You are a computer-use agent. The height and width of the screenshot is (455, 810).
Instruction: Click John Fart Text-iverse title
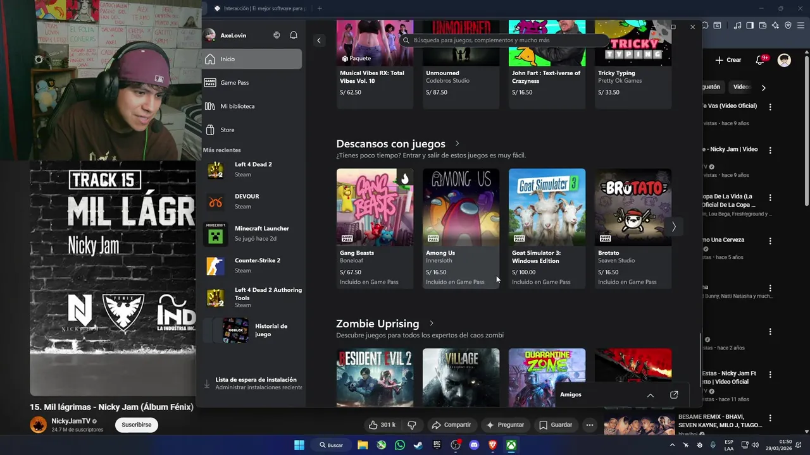click(x=546, y=76)
